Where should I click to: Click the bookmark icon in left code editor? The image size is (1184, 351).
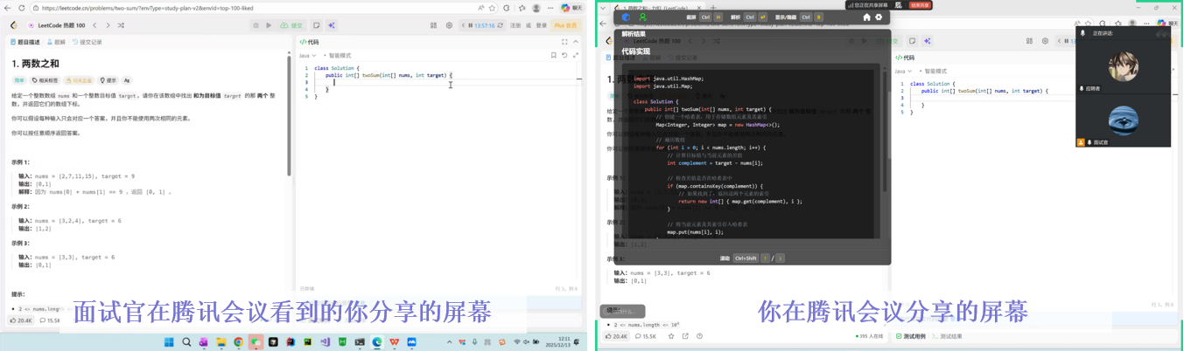(553, 55)
